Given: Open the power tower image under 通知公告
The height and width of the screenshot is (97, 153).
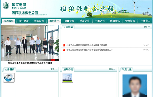Looking at the screenshot, I should point(67,78).
